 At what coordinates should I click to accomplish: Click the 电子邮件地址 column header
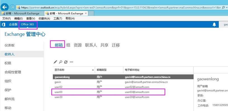tap(158, 70)
